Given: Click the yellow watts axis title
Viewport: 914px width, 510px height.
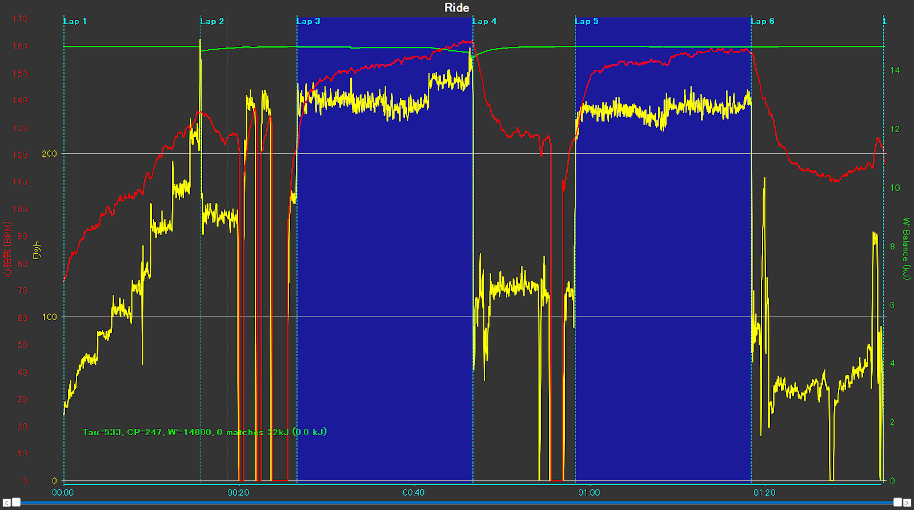Looking at the screenshot, I should (37, 250).
